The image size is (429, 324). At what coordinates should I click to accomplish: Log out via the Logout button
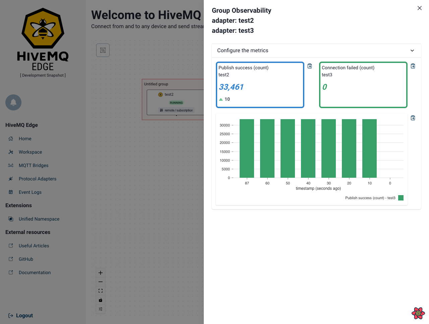point(20,315)
